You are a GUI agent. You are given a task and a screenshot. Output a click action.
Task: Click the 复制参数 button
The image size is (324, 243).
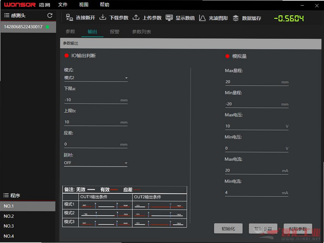tap(263, 228)
